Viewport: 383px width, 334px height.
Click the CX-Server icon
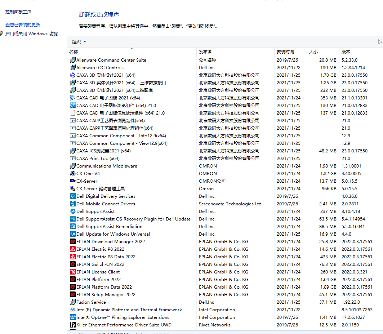72,181
